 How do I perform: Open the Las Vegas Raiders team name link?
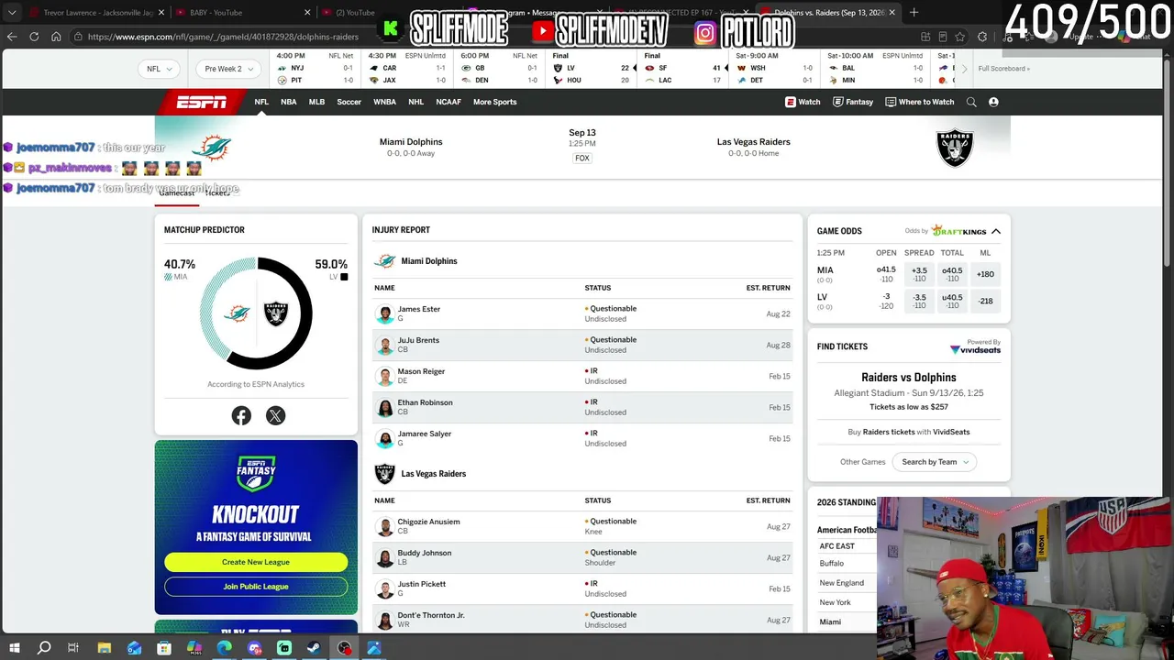point(754,142)
